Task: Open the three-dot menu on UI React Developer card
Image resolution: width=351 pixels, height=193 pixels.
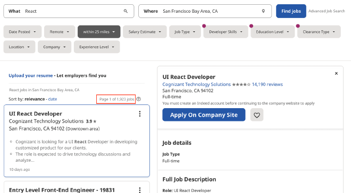Action: click(x=140, y=114)
